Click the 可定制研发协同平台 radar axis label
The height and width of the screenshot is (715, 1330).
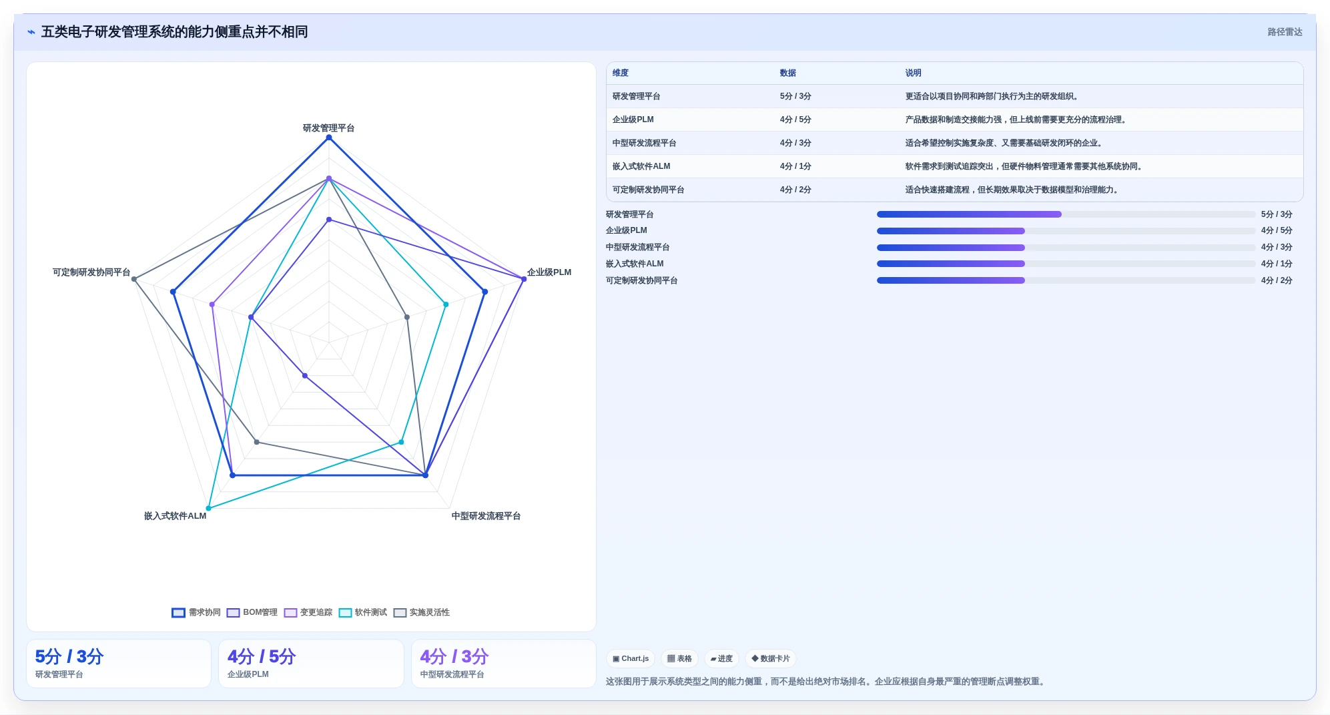tap(91, 272)
